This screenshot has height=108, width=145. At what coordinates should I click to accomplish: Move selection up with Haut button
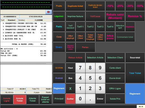[x=70, y=68]
